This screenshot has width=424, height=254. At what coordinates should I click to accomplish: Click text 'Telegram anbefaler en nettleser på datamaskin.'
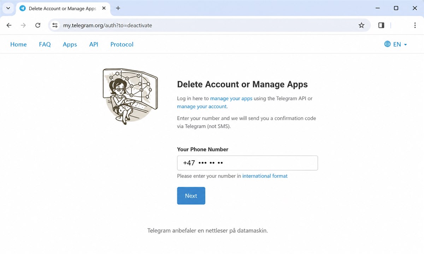tap(208, 231)
